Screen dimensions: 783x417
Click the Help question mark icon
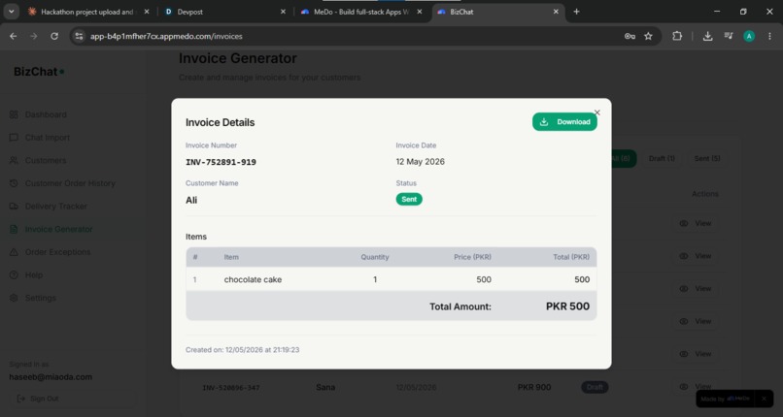(x=14, y=275)
